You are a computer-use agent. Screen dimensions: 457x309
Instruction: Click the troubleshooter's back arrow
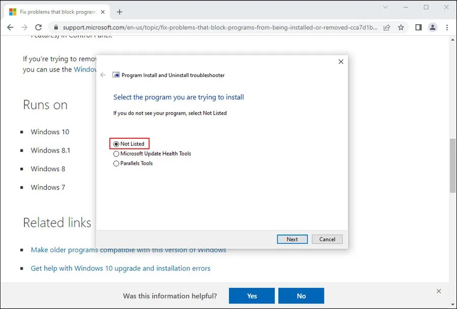[103, 75]
